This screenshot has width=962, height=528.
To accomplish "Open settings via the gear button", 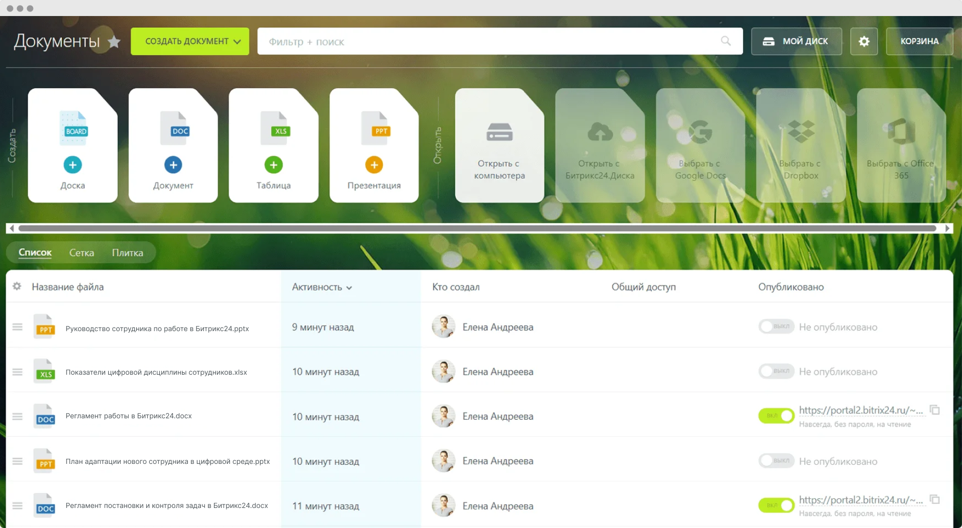I will point(864,42).
